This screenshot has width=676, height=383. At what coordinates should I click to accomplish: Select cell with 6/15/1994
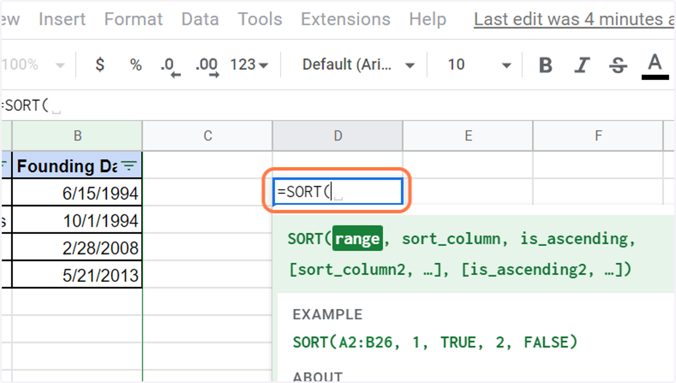tap(77, 193)
